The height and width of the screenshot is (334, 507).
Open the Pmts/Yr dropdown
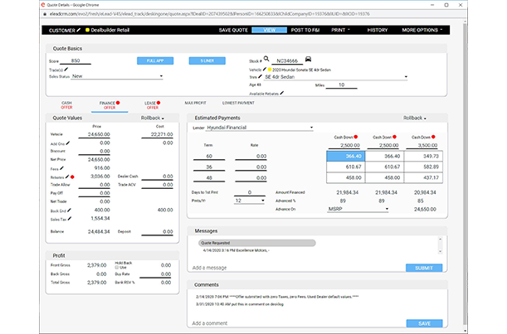(249, 201)
